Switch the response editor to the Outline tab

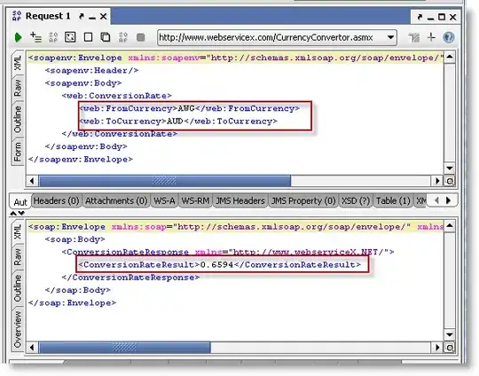[x=18, y=288]
